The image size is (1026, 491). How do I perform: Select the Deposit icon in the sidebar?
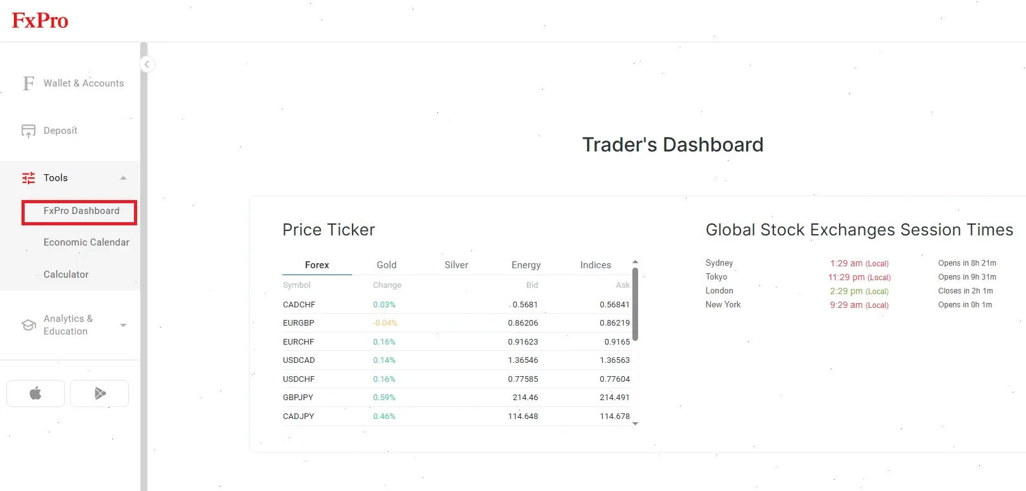[28, 130]
